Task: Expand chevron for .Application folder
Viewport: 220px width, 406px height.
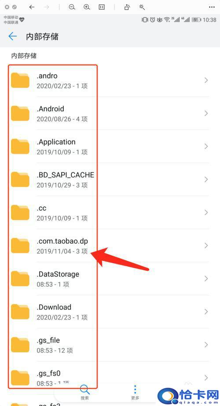Action: click(206, 146)
